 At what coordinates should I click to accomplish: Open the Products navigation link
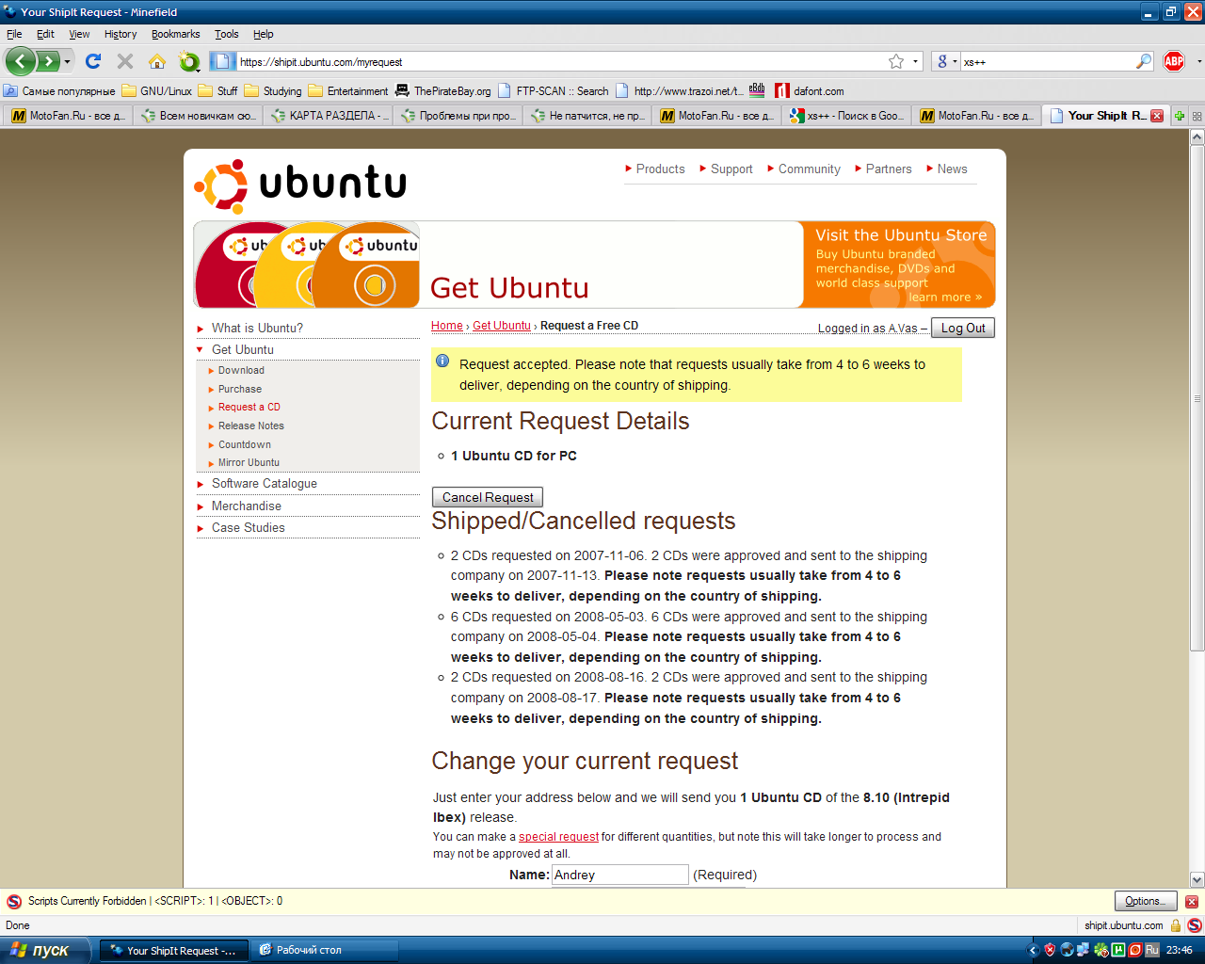660,169
